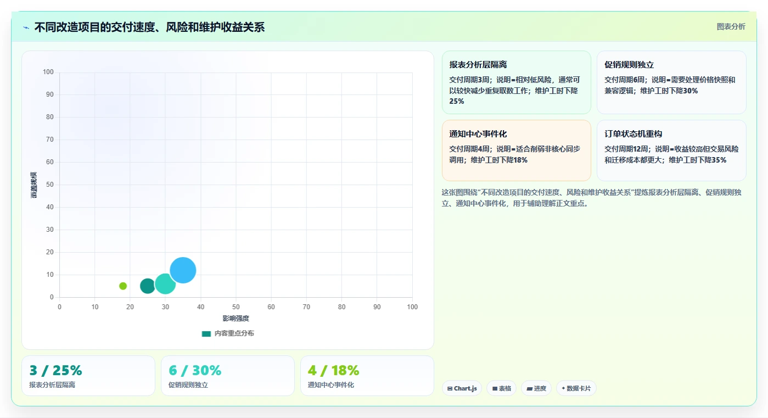768x418 pixels.
Task: Click 促销规则独立 label under 6 / 30%
Action: [188, 385]
